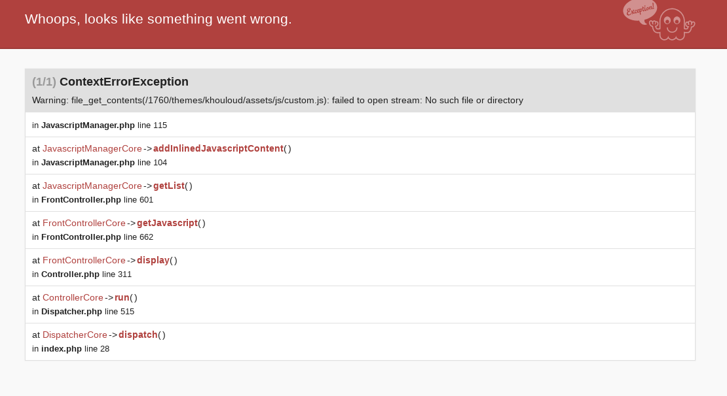Open the DispatcherCore class link
Image resolution: width=727 pixels, height=396 pixels.
(75, 335)
